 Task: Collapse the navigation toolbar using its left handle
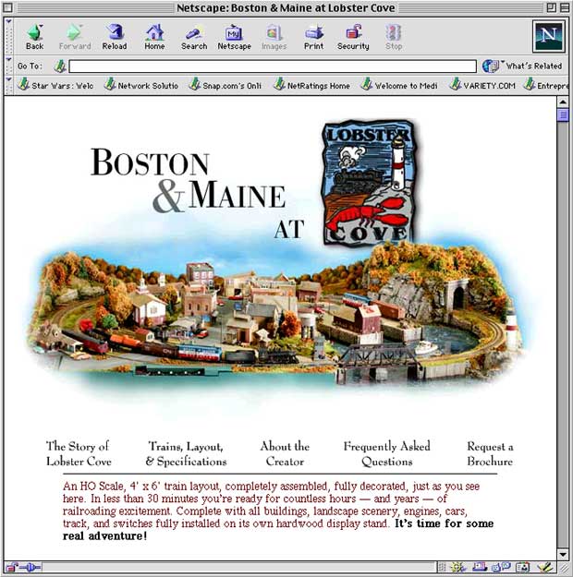[8, 37]
